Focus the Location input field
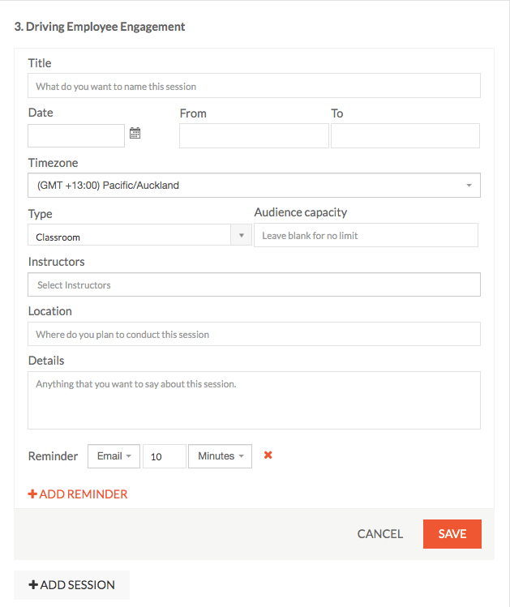 pos(254,334)
